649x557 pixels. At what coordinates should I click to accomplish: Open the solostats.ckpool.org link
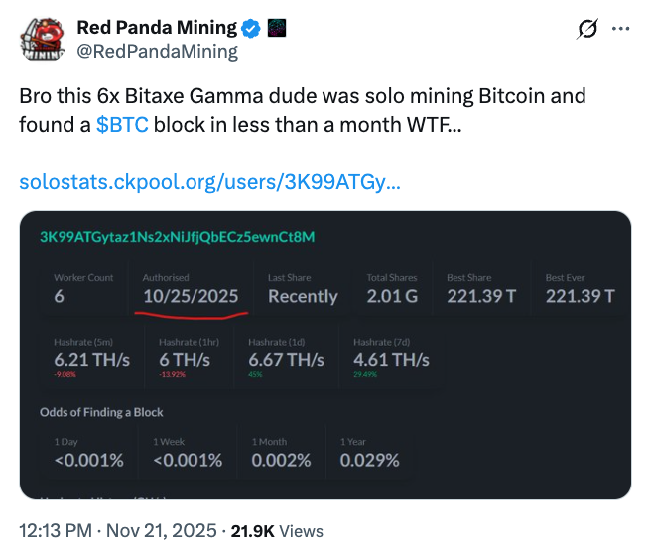pos(210,183)
